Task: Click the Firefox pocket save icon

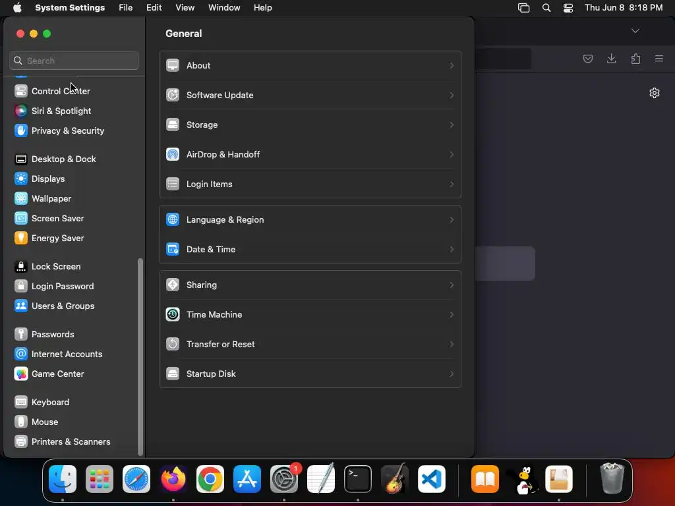Action: (x=587, y=59)
